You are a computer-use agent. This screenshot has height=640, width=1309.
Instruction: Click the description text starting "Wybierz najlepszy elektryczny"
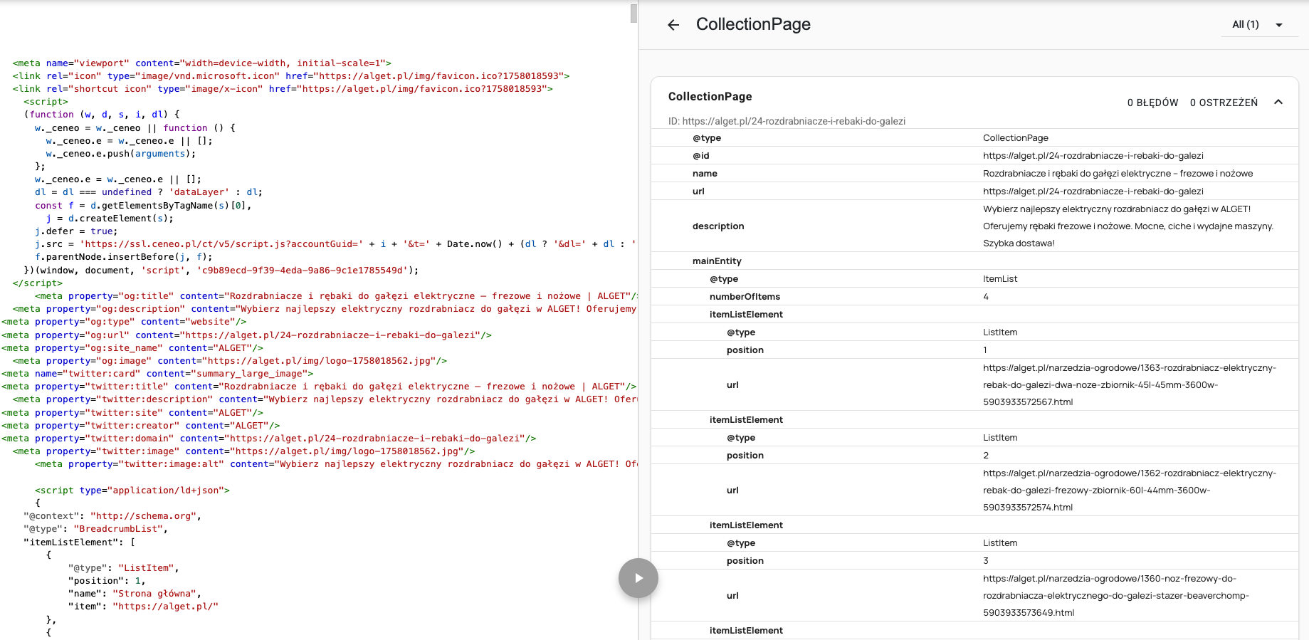[x=1128, y=226]
